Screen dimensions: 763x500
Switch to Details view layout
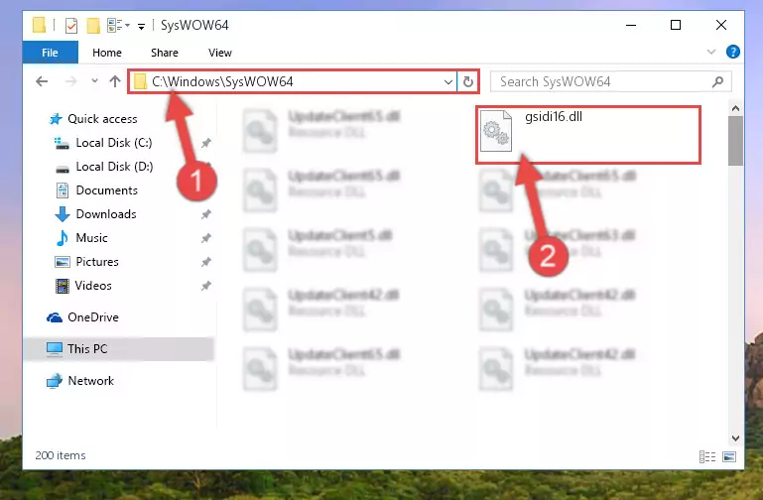707,456
